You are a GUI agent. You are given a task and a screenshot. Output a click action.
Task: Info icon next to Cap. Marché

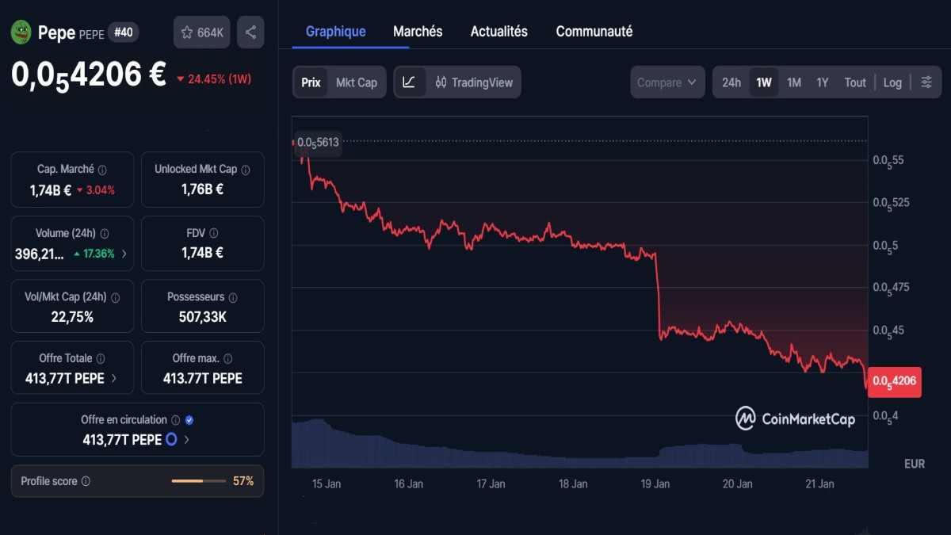coord(102,170)
